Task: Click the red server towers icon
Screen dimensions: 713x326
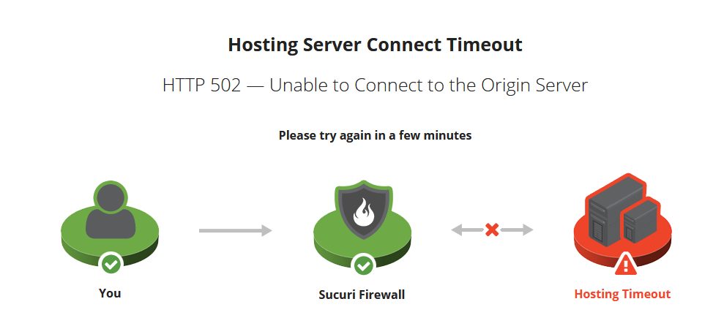Action: 623,211
